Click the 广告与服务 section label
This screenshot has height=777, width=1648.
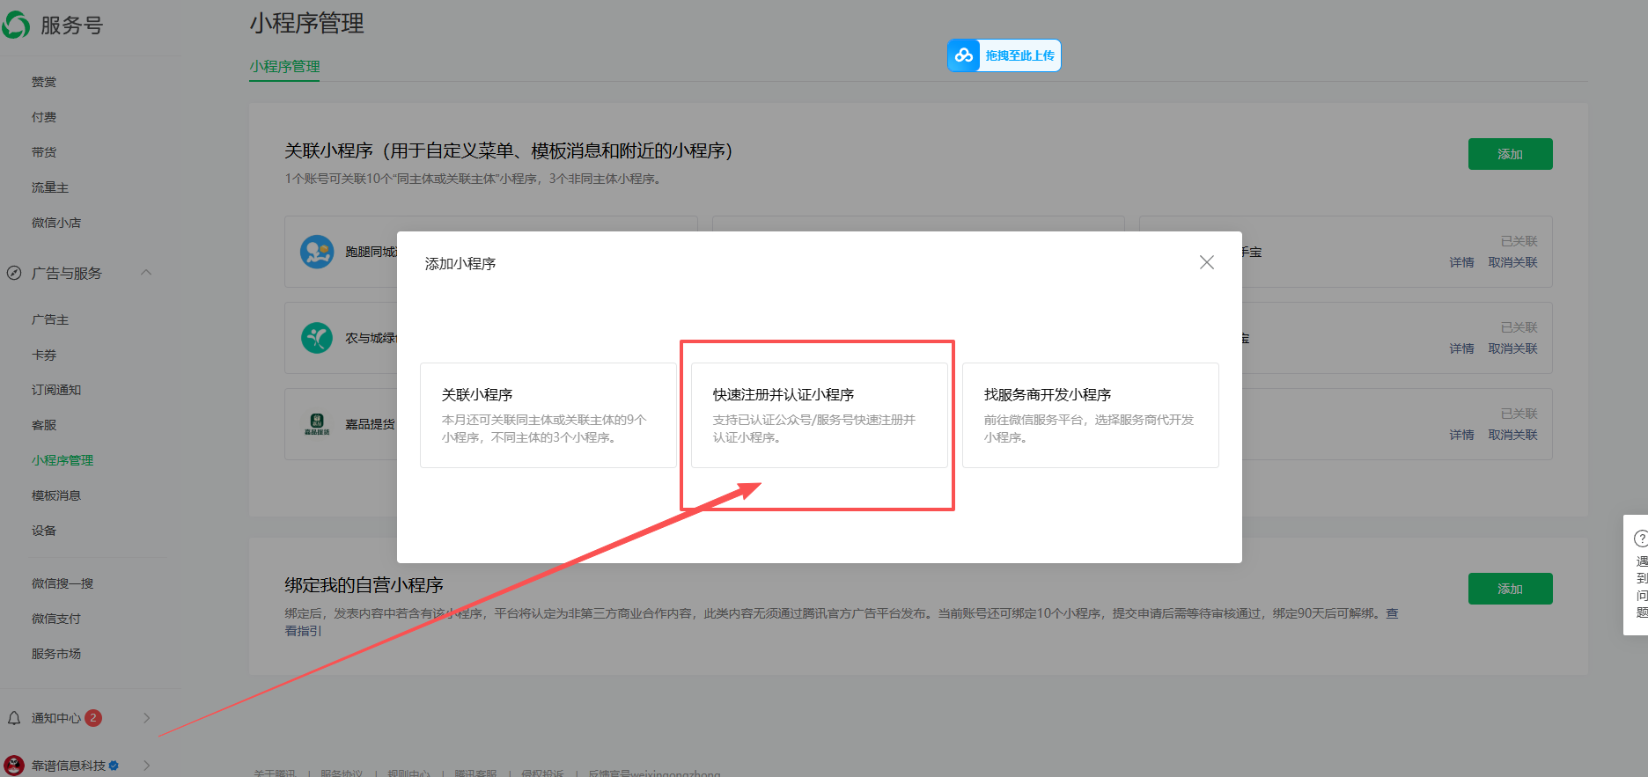tap(67, 273)
